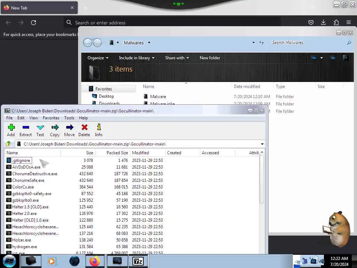Click Firefox address search field
The width and height of the screenshot is (357, 268).
coord(172,23)
